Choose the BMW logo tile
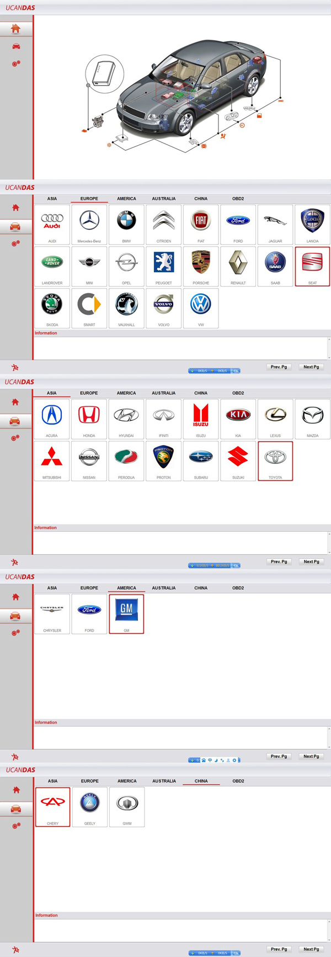The width and height of the screenshot is (331, 957). [x=126, y=224]
